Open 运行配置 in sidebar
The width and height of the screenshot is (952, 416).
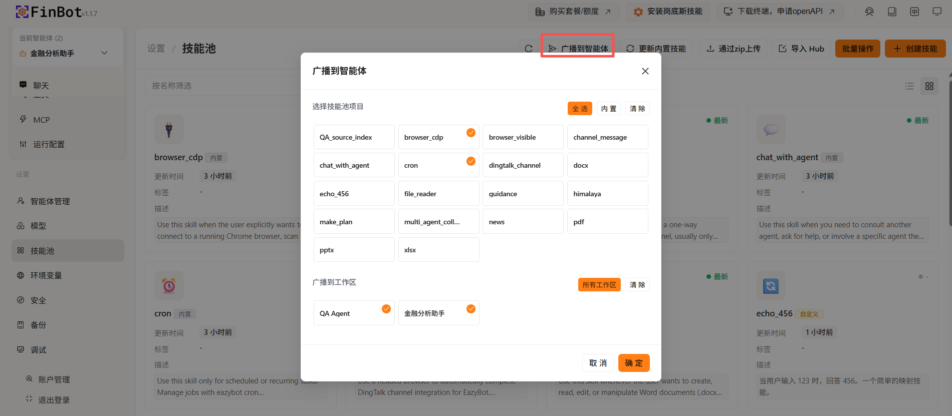(x=68, y=144)
